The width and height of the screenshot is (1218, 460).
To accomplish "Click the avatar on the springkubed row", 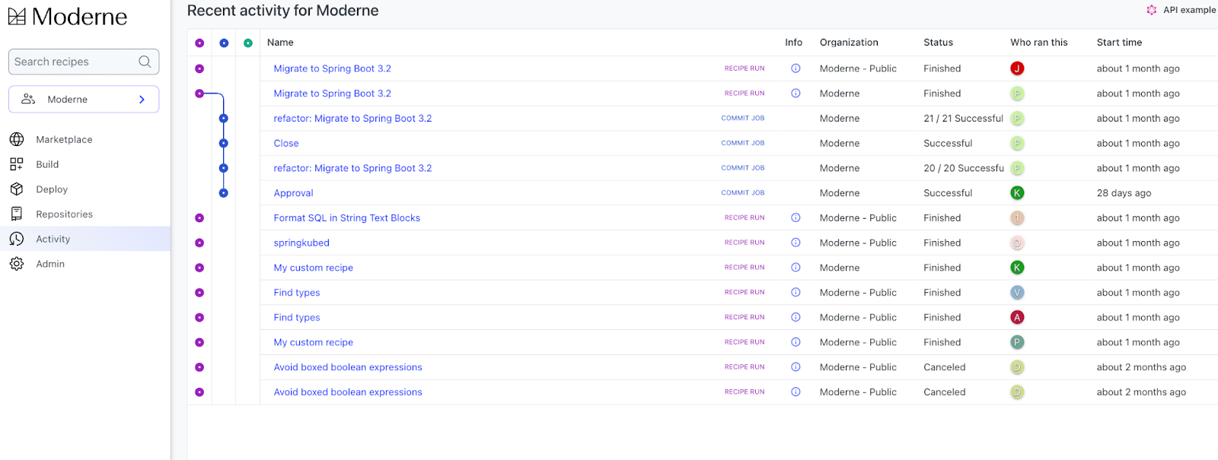I will point(1017,243).
